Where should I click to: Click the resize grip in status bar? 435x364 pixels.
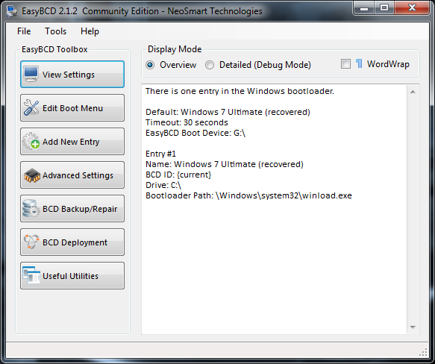pos(423,352)
